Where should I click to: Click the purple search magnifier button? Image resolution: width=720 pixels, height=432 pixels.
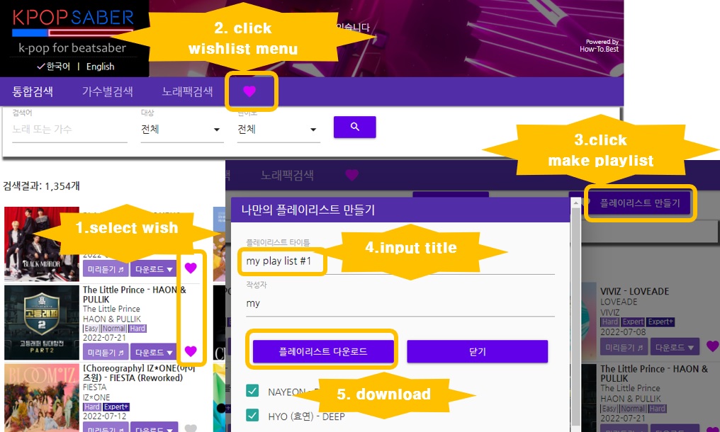click(354, 127)
